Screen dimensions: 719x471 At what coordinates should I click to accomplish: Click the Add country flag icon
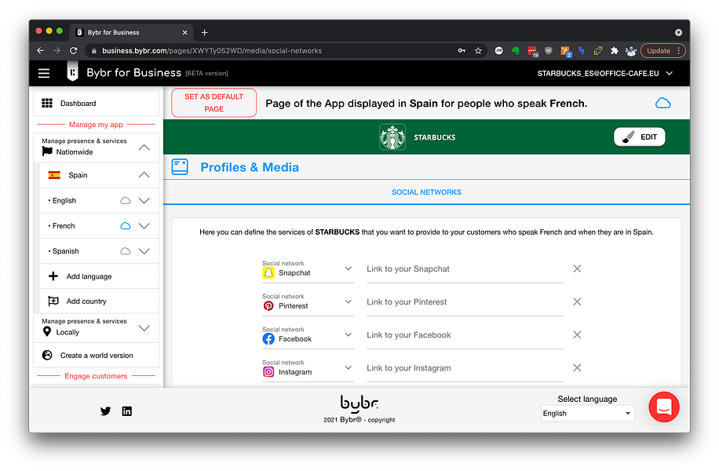[53, 301]
